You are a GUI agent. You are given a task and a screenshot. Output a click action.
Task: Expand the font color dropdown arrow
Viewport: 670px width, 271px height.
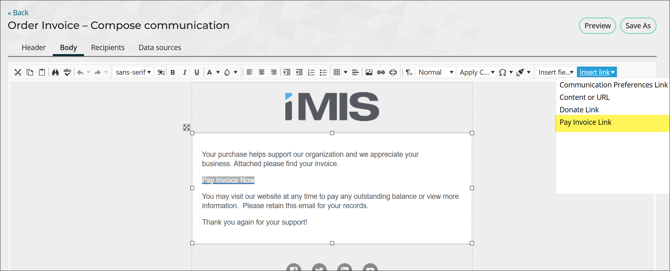click(218, 72)
